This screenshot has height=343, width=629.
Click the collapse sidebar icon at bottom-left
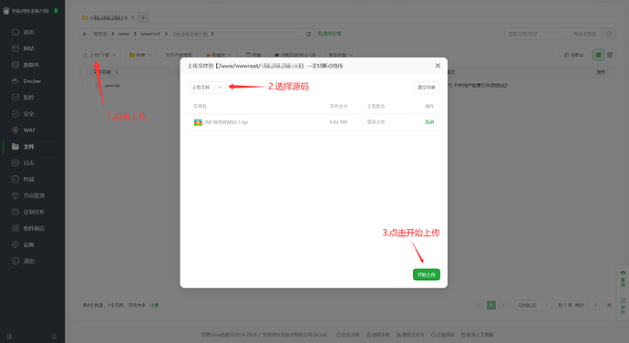[x=9, y=337]
